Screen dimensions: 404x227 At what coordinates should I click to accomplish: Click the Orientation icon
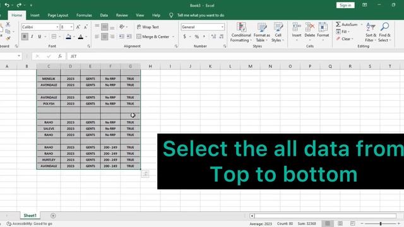122,26
